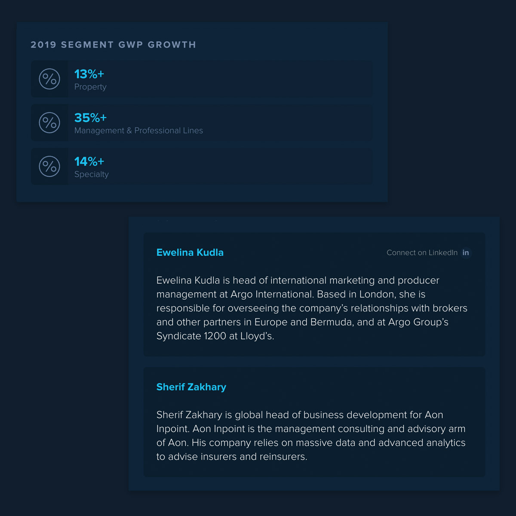Image resolution: width=516 pixels, height=516 pixels.
Task: Click the 2019 Segment GWP Growth heading
Action: click(x=114, y=45)
